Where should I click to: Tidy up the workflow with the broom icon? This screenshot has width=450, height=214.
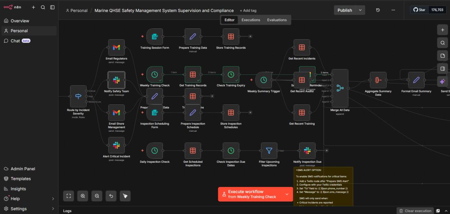coord(125,196)
